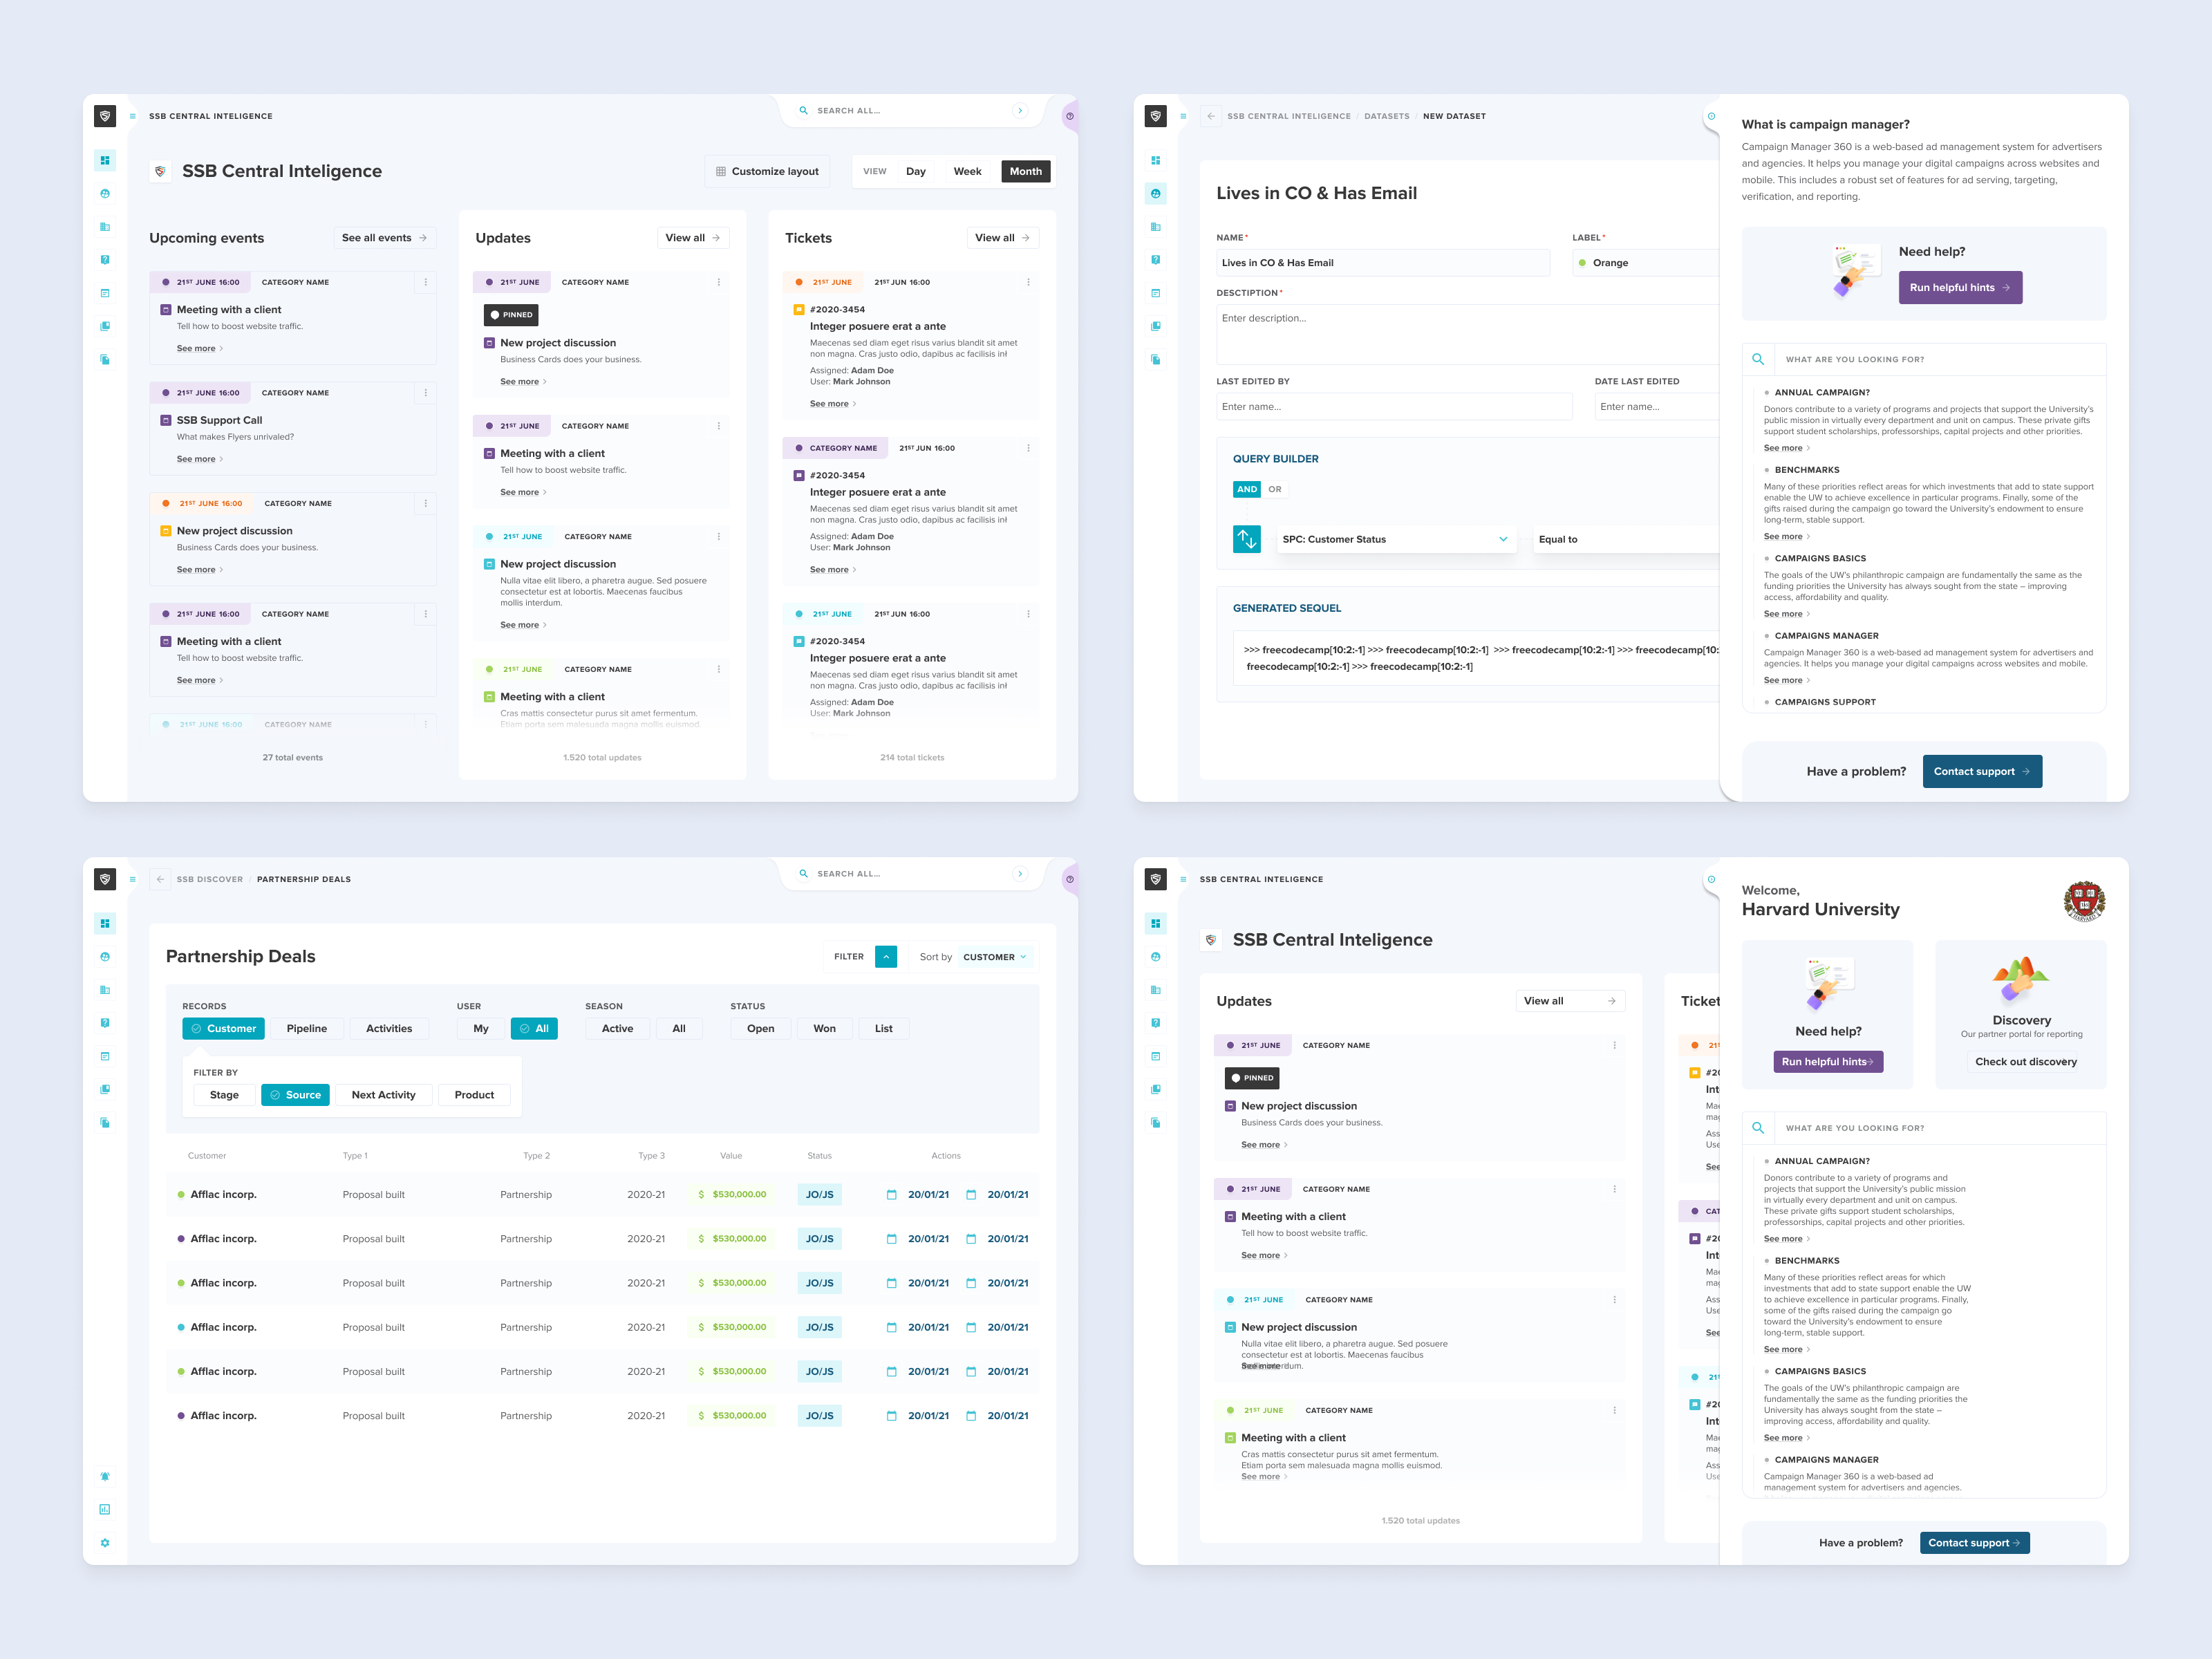Open kebab menu on SSB Support Call event
This screenshot has width=2212, height=1659.
[x=426, y=393]
